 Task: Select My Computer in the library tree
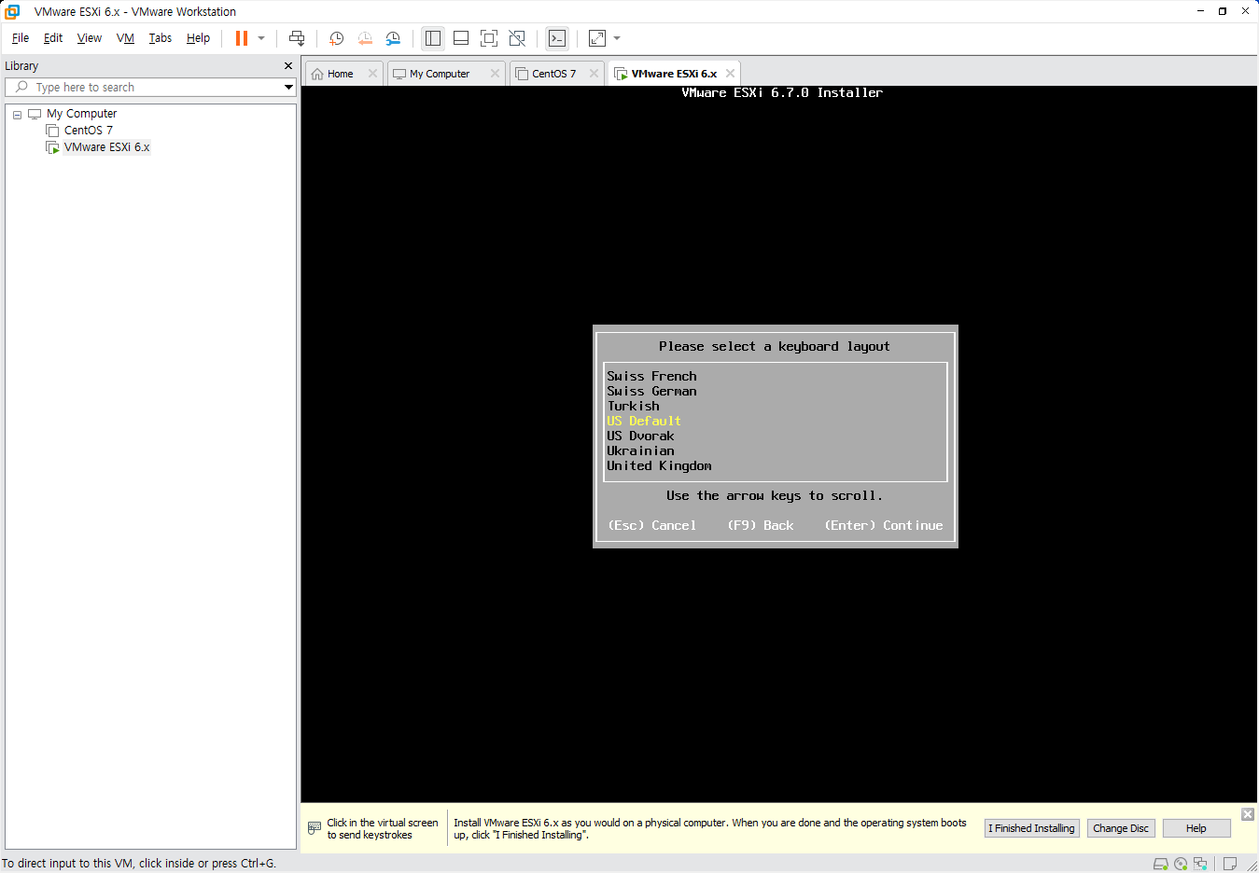click(x=81, y=114)
